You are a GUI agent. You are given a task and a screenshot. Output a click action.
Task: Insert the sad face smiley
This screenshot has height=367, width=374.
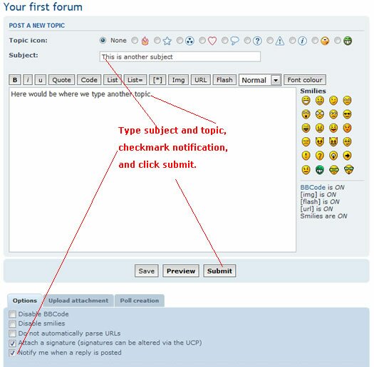coord(347,101)
